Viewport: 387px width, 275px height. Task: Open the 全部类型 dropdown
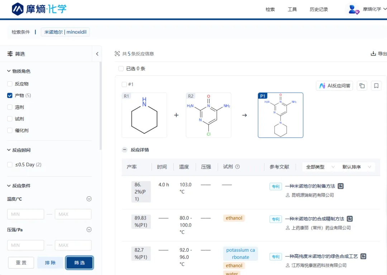pos(320,167)
